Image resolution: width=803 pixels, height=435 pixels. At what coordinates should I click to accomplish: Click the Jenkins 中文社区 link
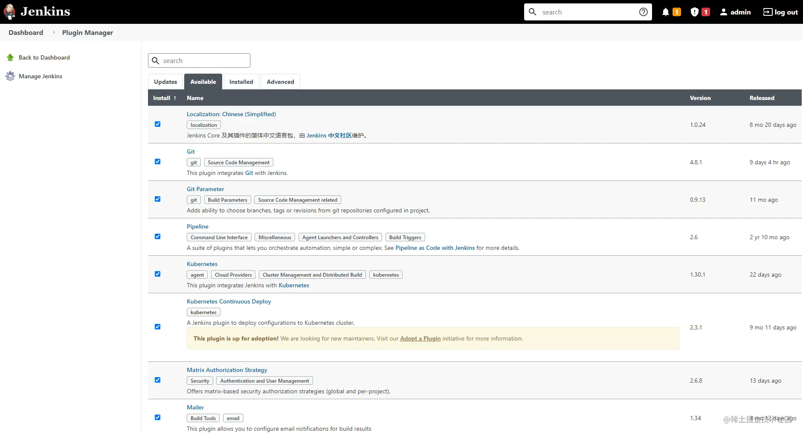click(329, 135)
